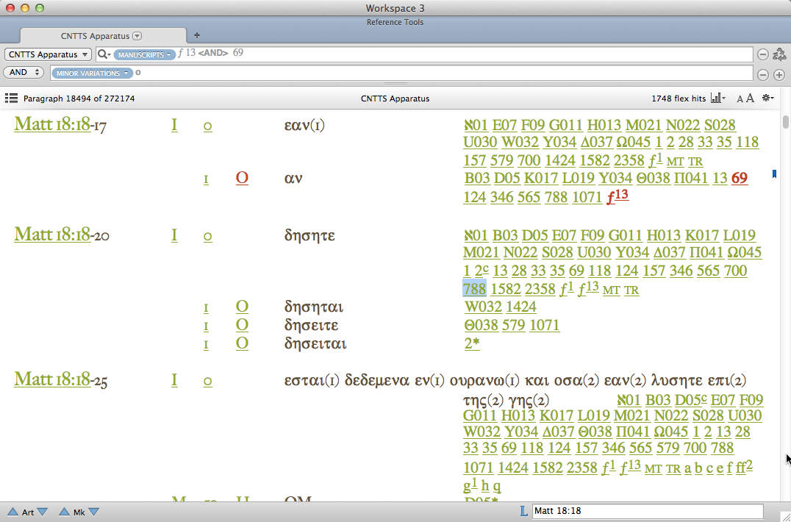791x522 pixels.
Task: Open the CNTTS Apparatus module dropdown
Action: tap(48, 54)
